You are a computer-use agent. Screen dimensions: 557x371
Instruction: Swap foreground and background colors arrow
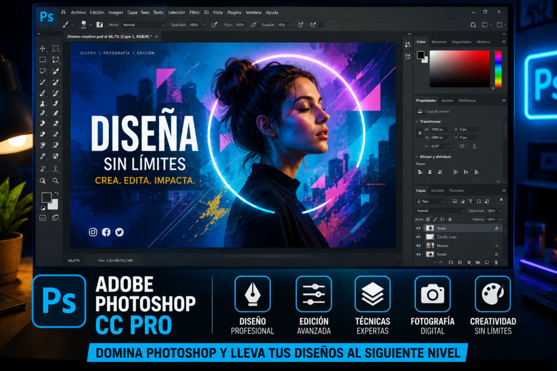(57, 194)
